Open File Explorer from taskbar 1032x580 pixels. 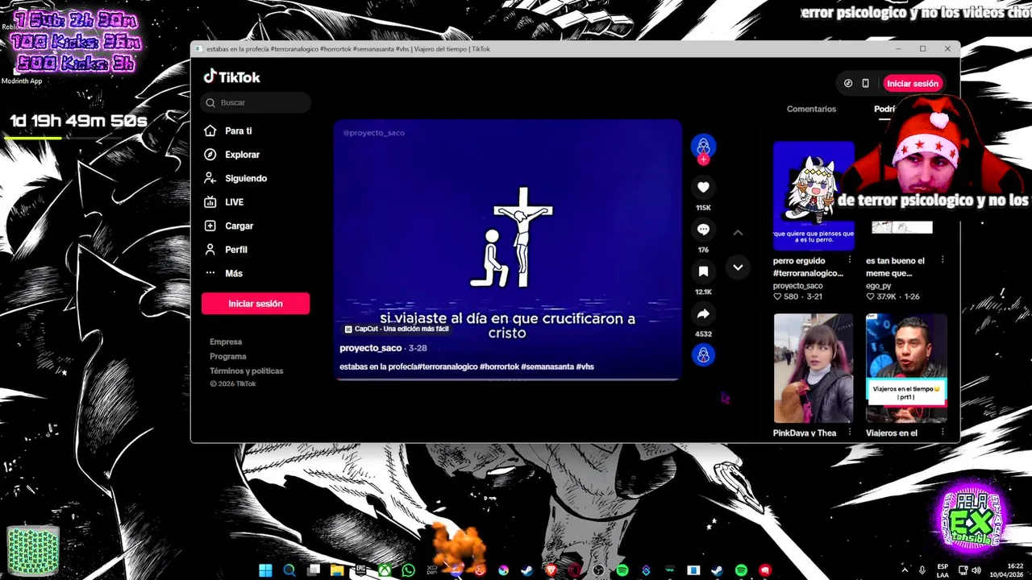(x=337, y=570)
